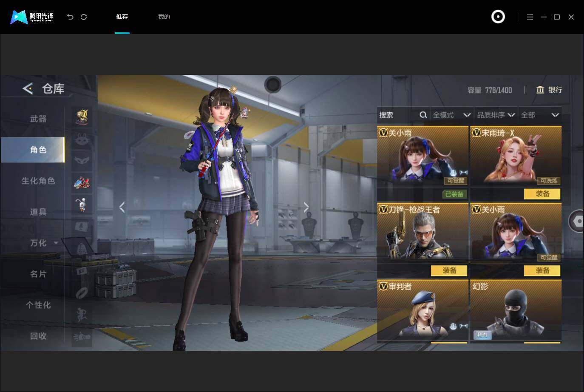Select the open hand icon
This screenshot has height=392, width=584.
(82, 338)
